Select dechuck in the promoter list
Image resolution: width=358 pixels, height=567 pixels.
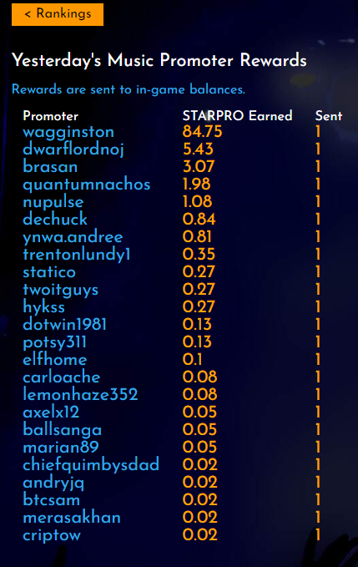tap(55, 219)
